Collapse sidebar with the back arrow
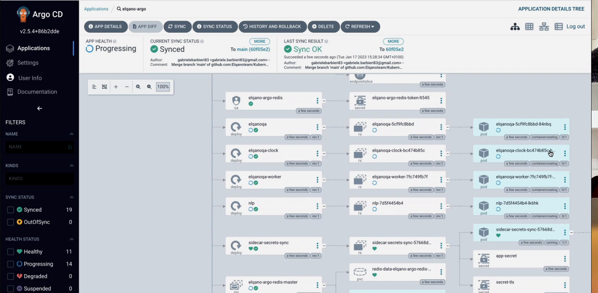This screenshot has width=598, height=293. coord(39,109)
